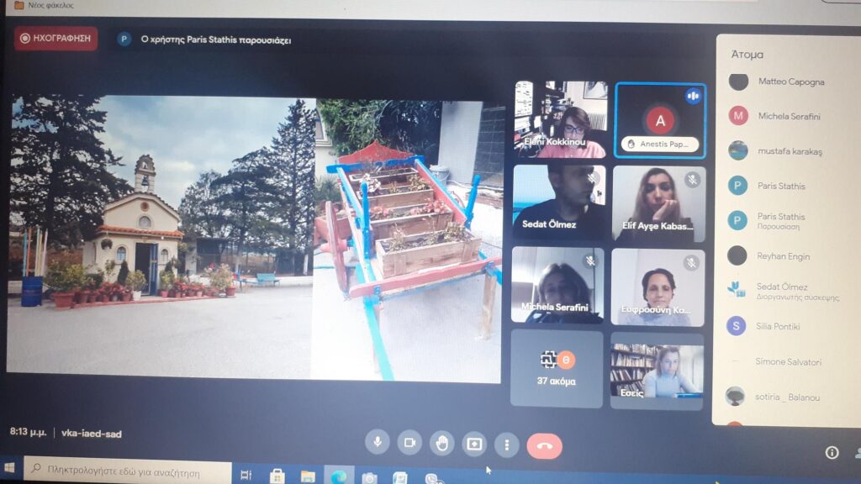Select mustafa karakaş in people list
861x484 pixels.
tap(788, 151)
